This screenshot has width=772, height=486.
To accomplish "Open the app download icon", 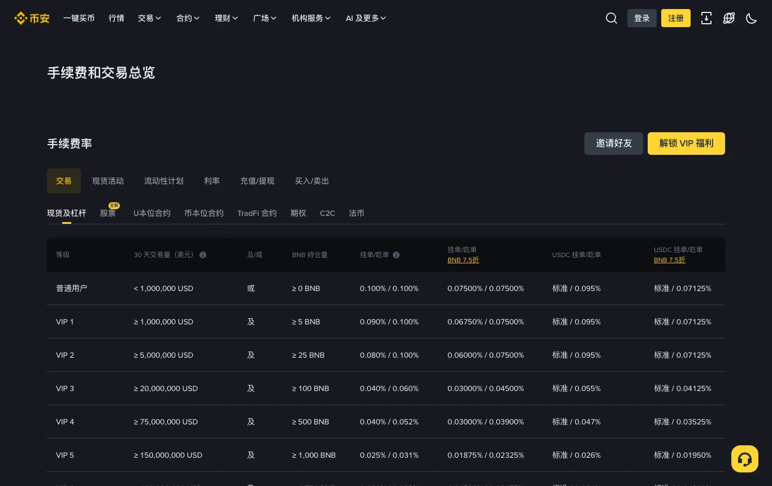I will click(706, 18).
